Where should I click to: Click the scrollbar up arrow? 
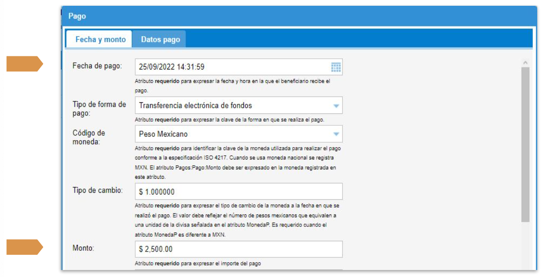(x=525, y=62)
